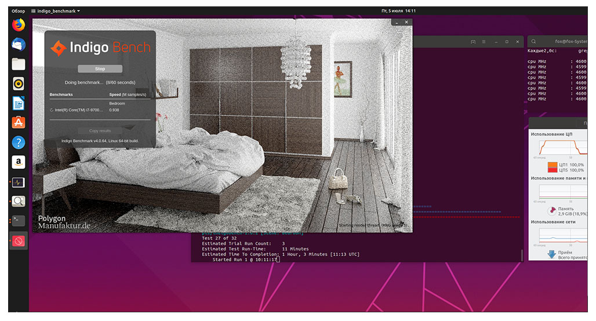Open the terminal hamburger menu
The height and width of the screenshot is (321, 596).
[x=484, y=42]
